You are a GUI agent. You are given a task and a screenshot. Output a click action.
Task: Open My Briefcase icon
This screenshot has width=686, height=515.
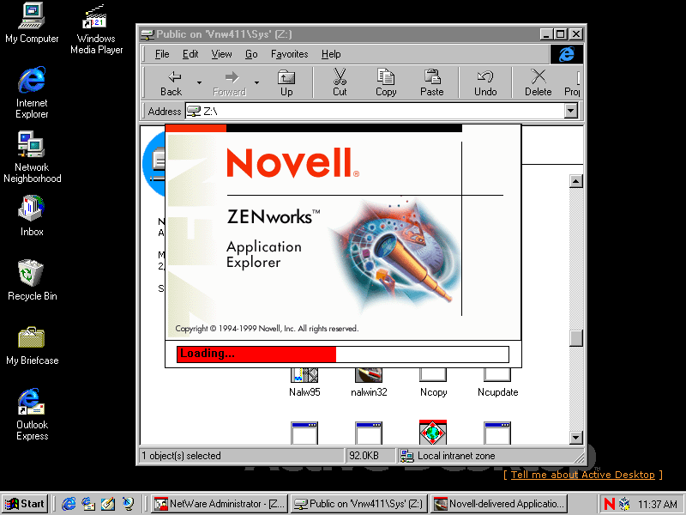coord(32,346)
